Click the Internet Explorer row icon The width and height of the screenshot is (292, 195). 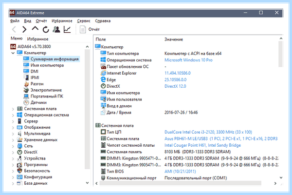pos(103,73)
